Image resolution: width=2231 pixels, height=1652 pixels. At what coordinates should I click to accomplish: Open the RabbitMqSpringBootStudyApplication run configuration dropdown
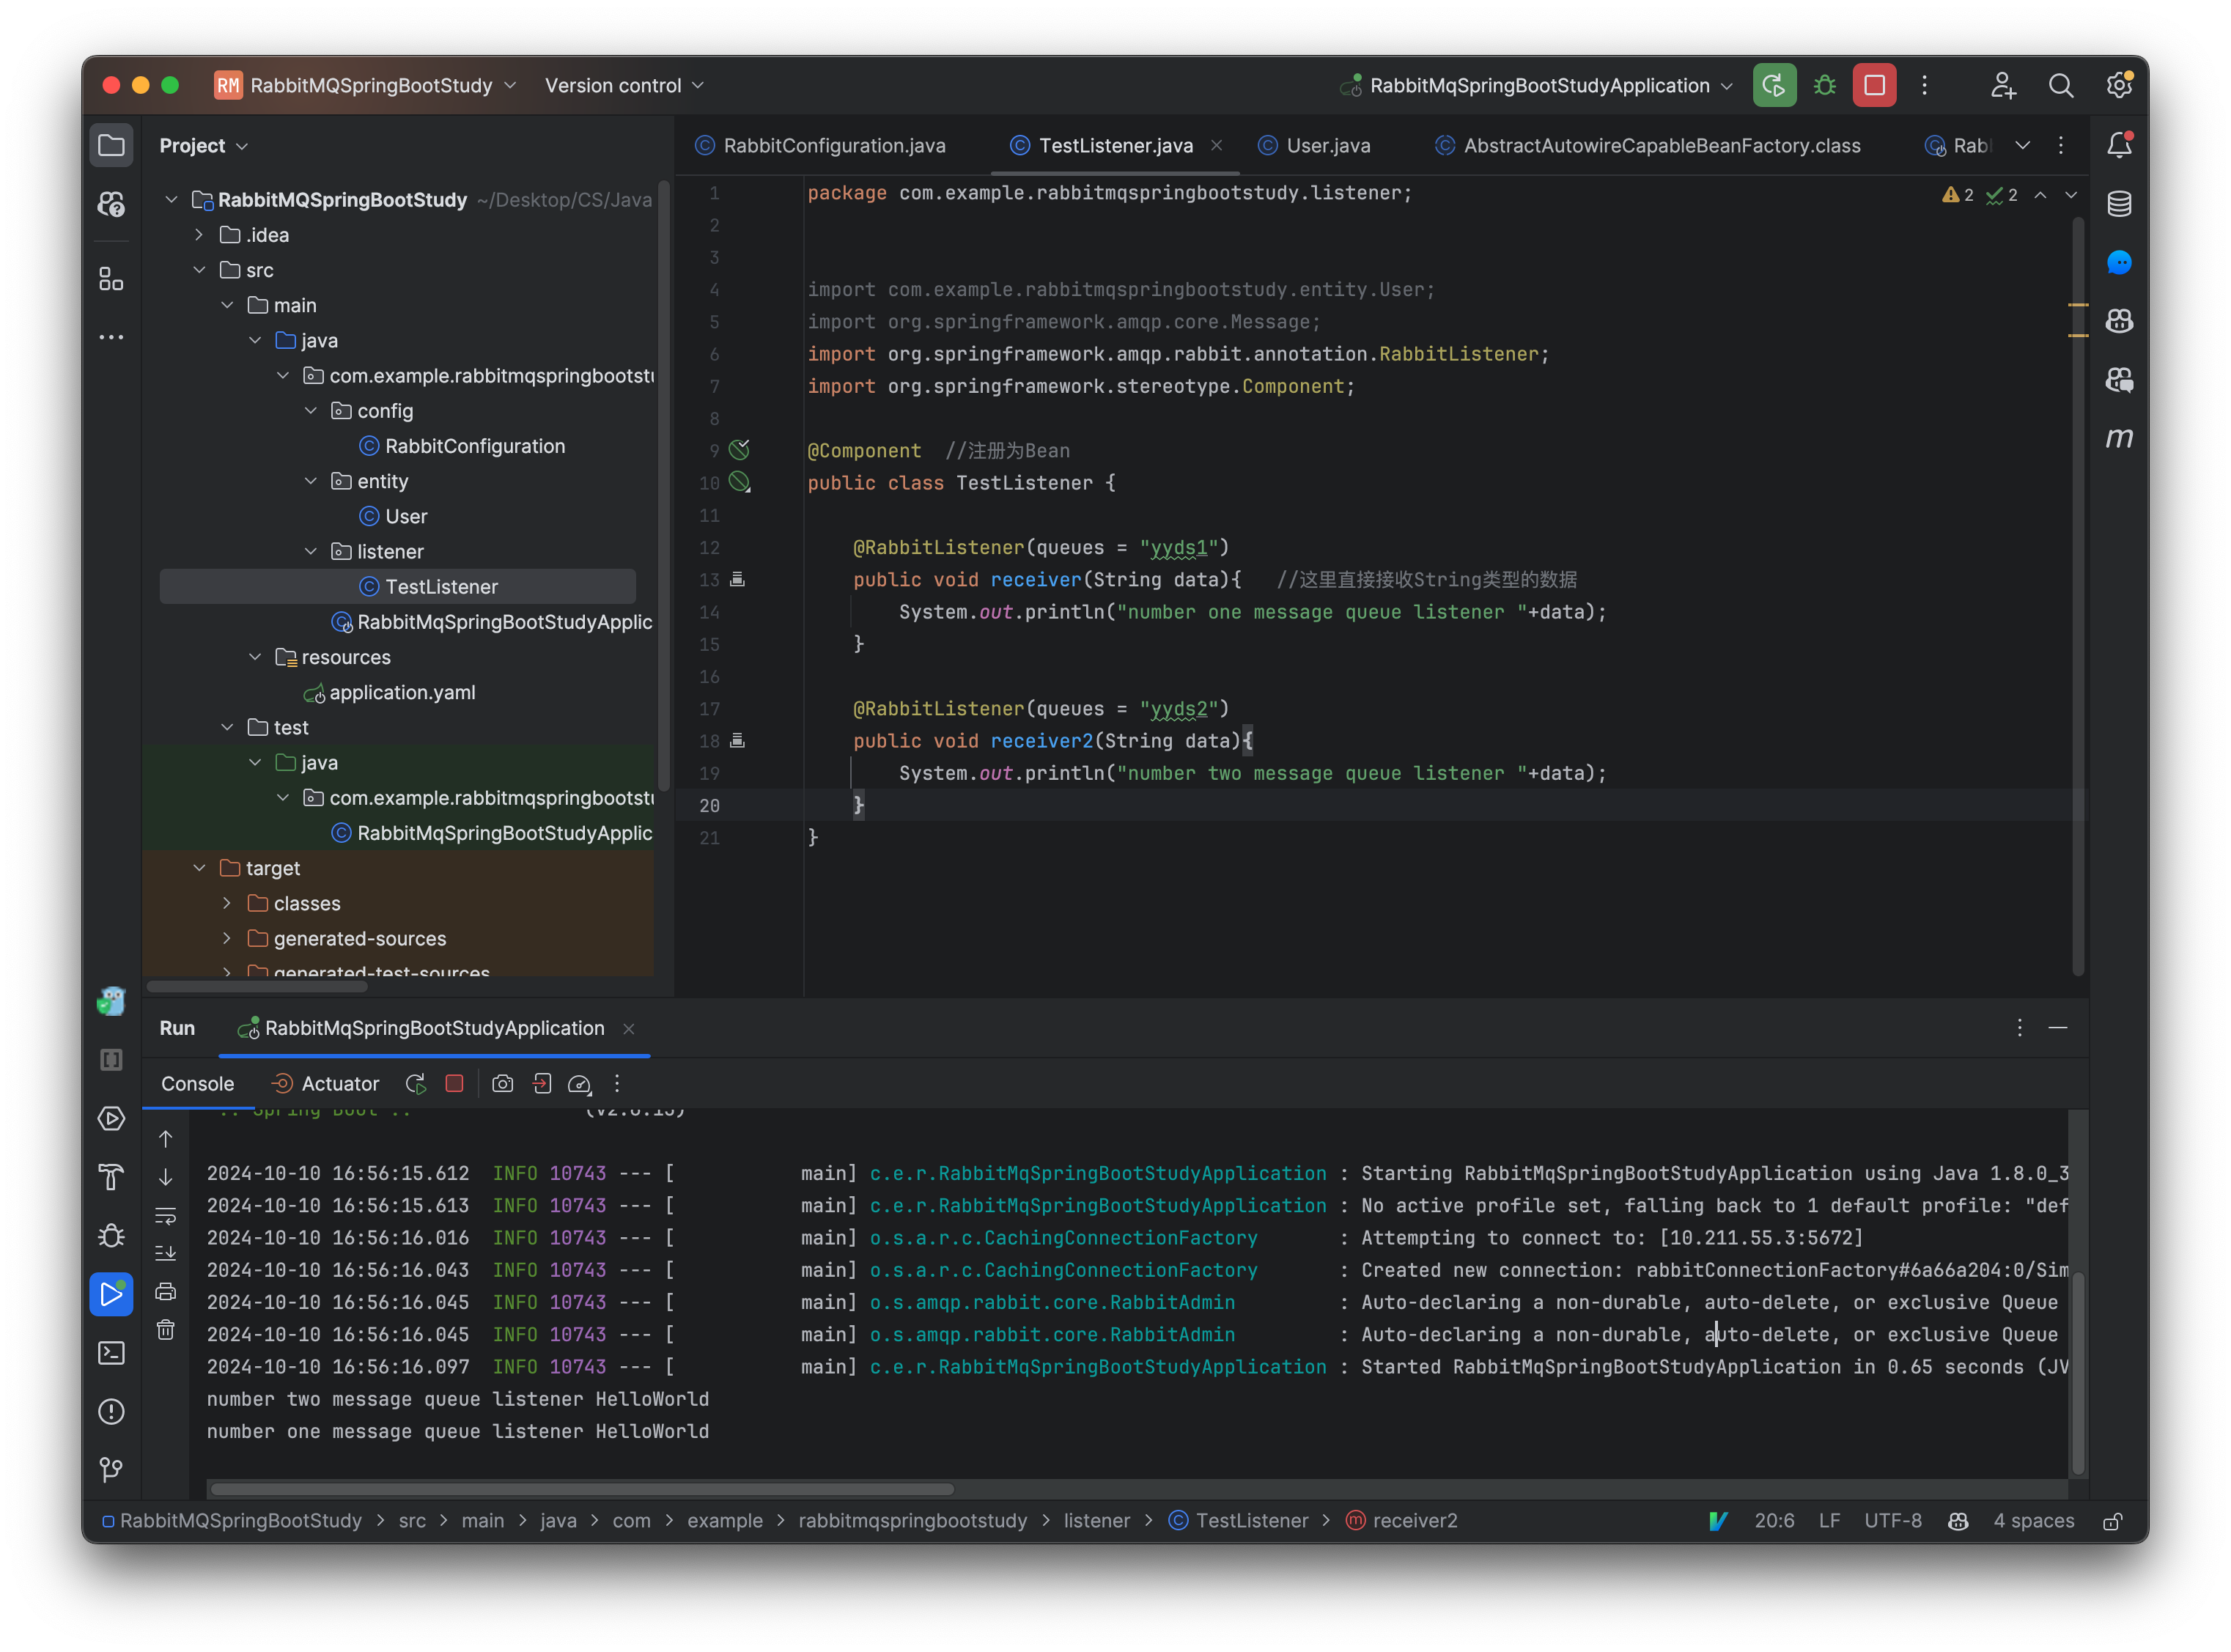tap(1540, 86)
